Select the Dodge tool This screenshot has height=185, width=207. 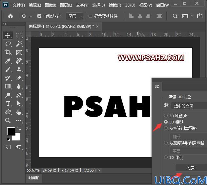tap(8, 95)
